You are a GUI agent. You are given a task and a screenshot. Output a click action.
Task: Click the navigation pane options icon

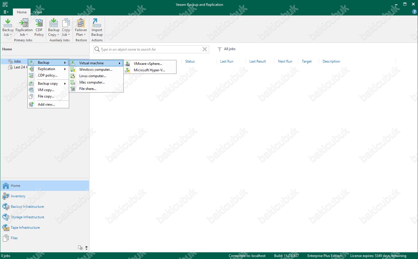[x=81, y=248]
